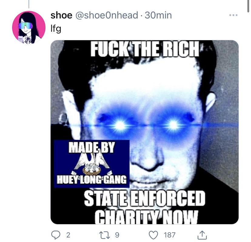Click the like count 187
This screenshot has height=242, width=251.
coord(170,235)
